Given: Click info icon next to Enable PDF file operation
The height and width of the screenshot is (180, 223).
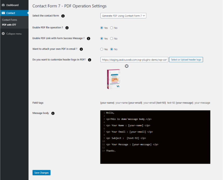Looking at the screenshot, I should [x=67, y=28].
